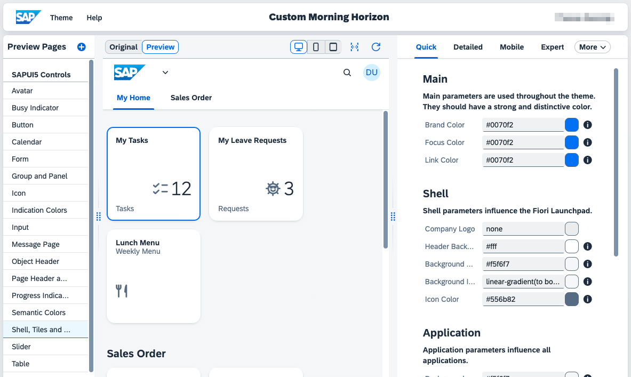The image size is (631, 377).
Task: Select Button preview page
Action: point(45,125)
